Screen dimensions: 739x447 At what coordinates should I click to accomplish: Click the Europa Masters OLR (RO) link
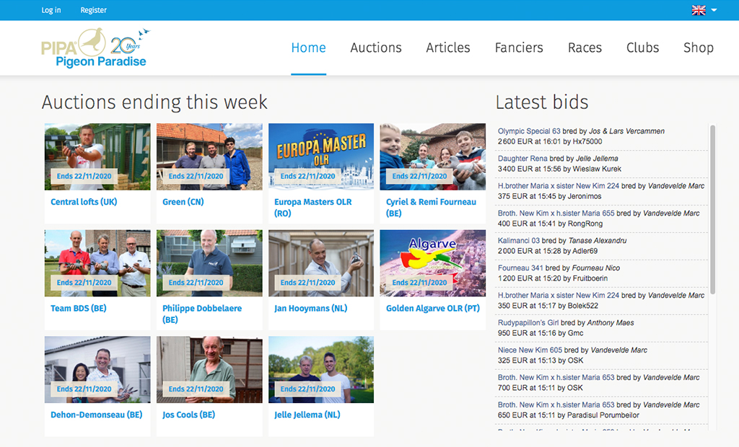tap(313, 207)
